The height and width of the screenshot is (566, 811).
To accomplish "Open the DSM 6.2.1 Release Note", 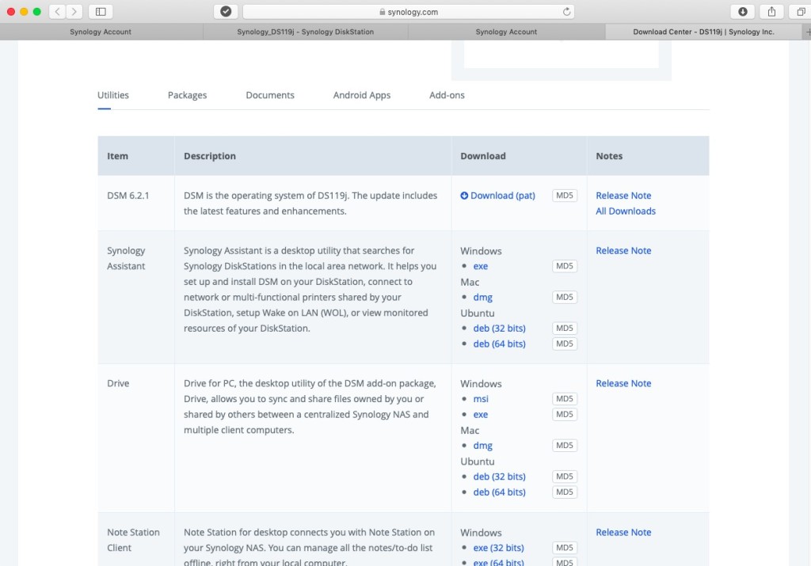I will [623, 196].
